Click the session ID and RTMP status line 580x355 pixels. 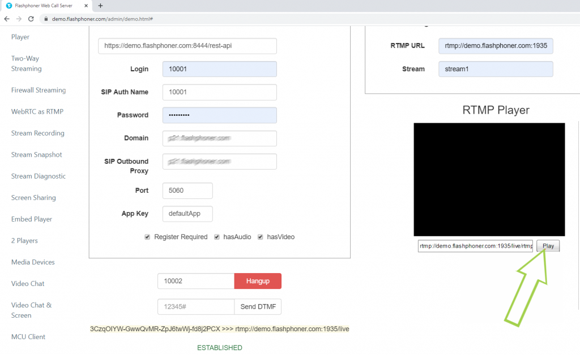[x=220, y=329]
